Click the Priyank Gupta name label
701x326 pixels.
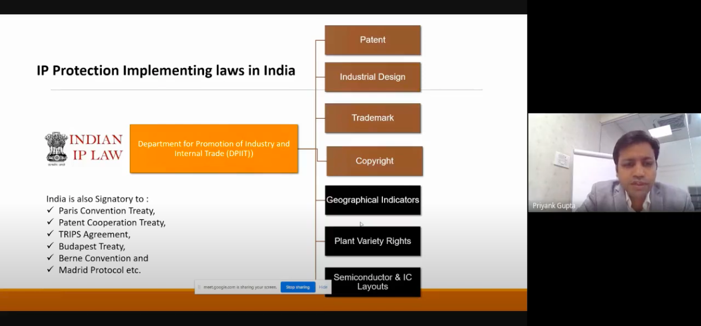click(554, 206)
